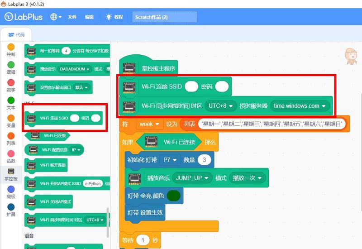Viewport: 362px width, 249px height.
Task: Open the 文件 menu
Action: [x=72, y=17]
